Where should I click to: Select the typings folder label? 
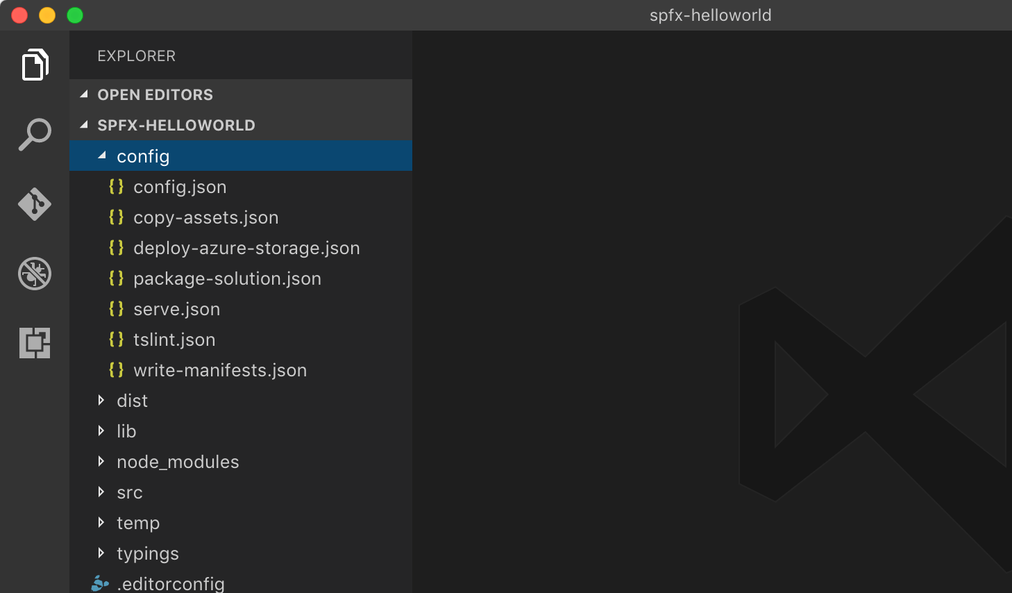148,554
